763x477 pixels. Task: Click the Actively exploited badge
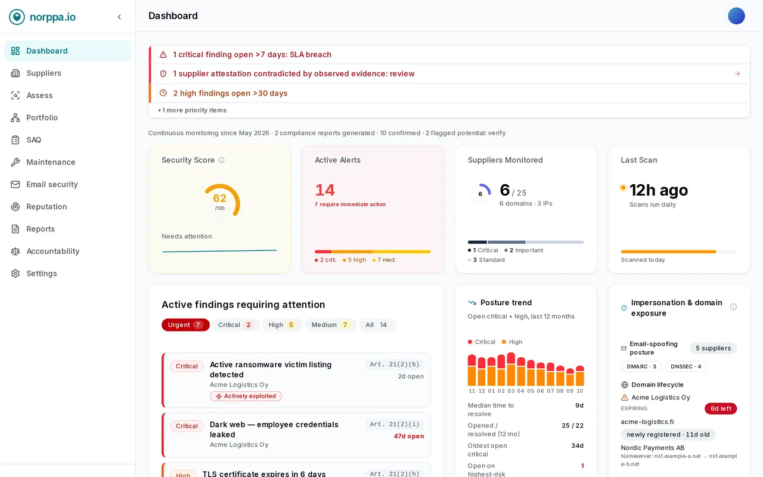coord(246,397)
